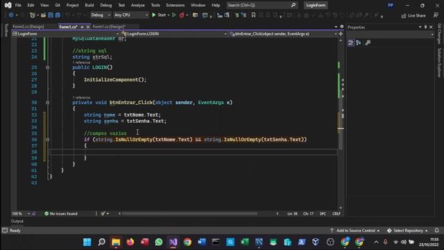Open Excel from the taskbar
Image resolution: width=444 pixels, height=250 pixels.
[245, 242]
